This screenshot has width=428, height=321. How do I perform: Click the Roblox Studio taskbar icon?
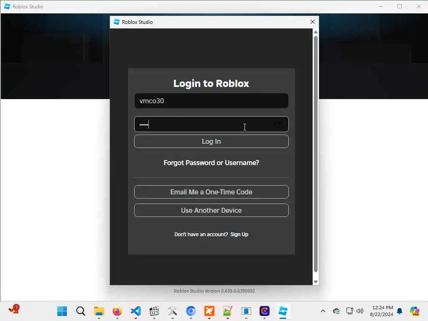[283, 311]
